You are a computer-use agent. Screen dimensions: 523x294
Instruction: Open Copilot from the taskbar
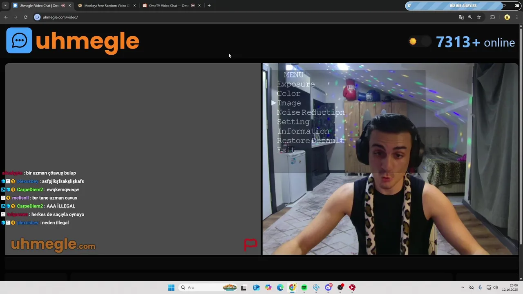pos(268,287)
